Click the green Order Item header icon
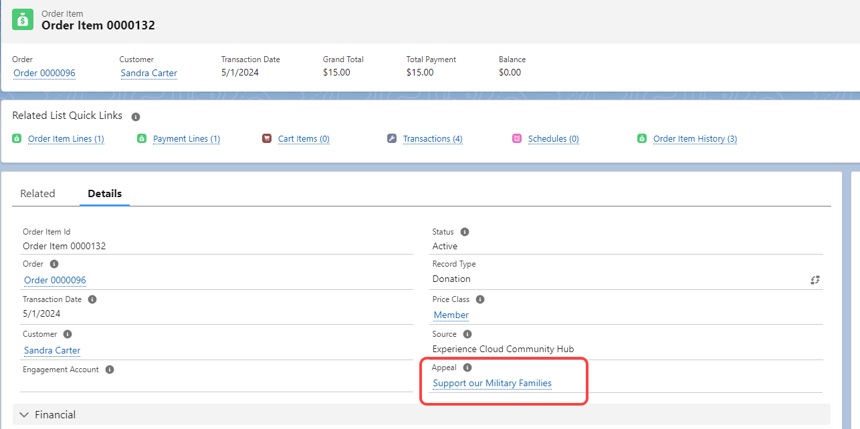Screen dimensions: 860x429 pyautogui.click(x=23, y=19)
